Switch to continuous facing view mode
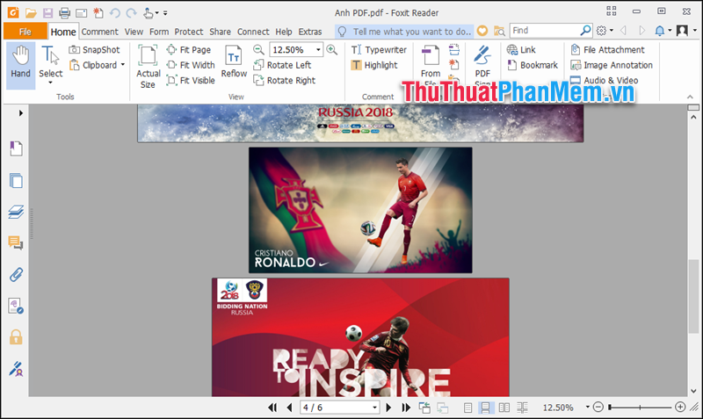Viewport: 703px width, 419px height. 522,408
